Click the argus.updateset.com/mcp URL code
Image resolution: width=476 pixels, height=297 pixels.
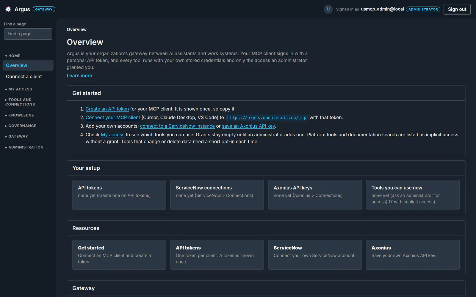pyautogui.click(x=267, y=118)
